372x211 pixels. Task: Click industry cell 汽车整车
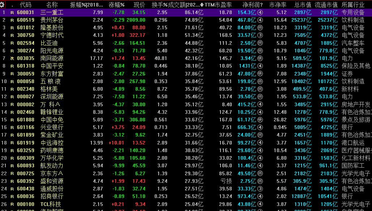(353, 43)
